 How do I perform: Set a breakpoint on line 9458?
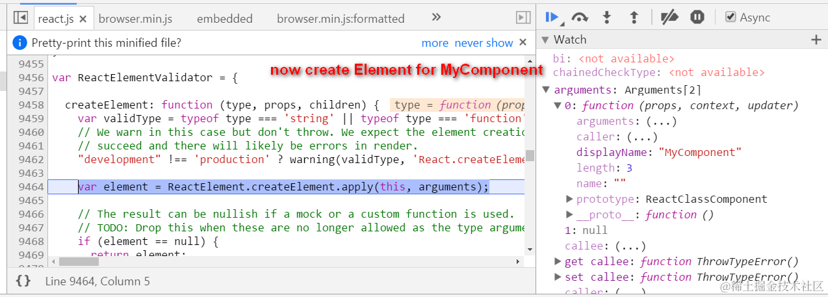click(31, 105)
